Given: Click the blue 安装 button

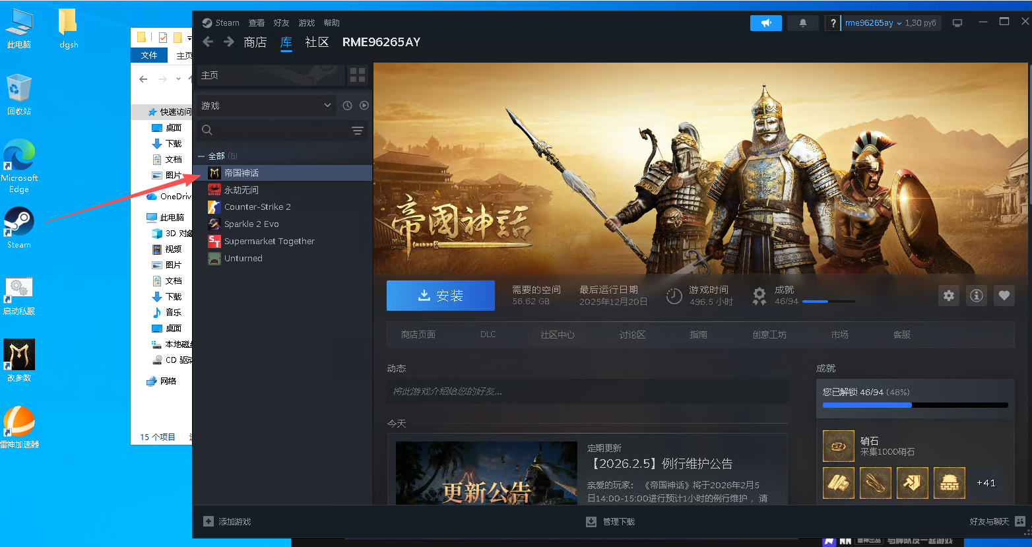Looking at the screenshot, I should pos(440,296).
